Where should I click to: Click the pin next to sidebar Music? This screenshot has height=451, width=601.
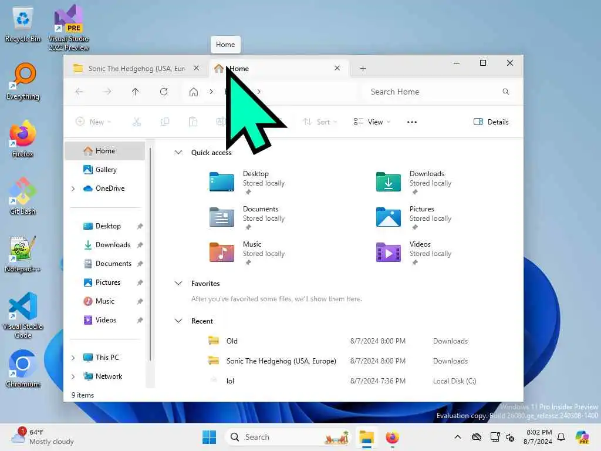(x=140, y=301)
